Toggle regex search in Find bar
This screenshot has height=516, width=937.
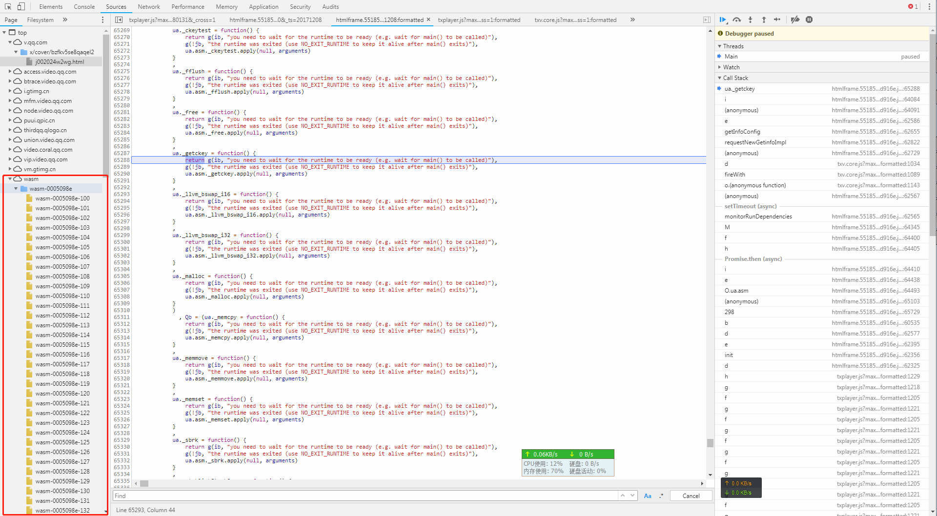pos(661,496)
